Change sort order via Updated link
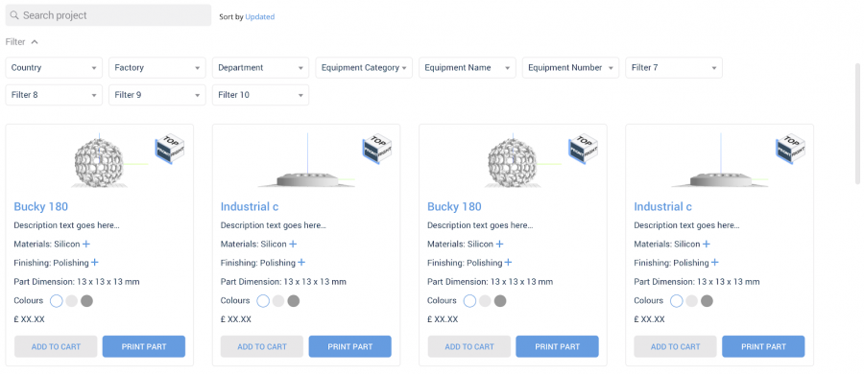This screenshot has height=374, width=864. pos(260,17)
